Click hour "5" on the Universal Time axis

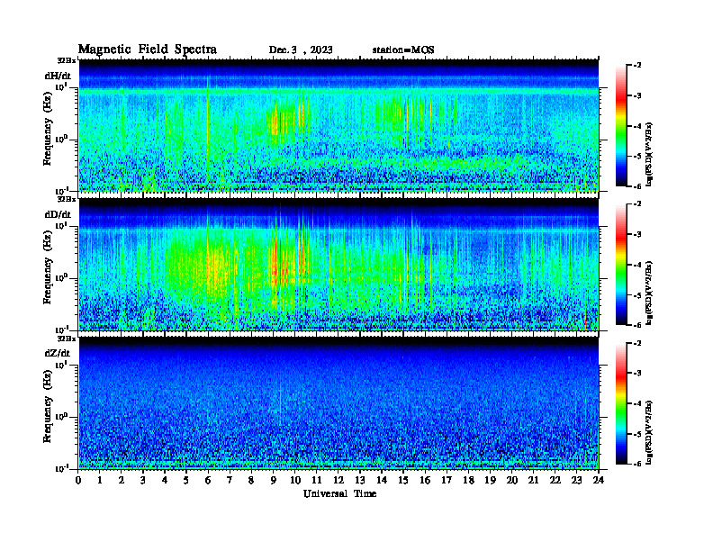(x=186, y=481)
